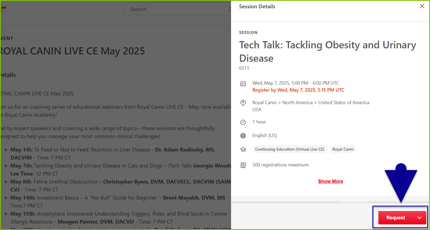The width and height of the screenshot is (430, 230).
Task: Click the registrations maximum person icon
Action: pyautogui.click(x=243, y=165)
